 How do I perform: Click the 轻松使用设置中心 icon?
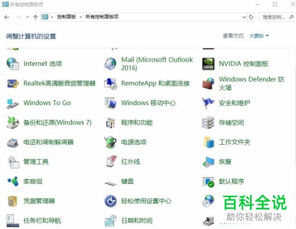[111, 201]
